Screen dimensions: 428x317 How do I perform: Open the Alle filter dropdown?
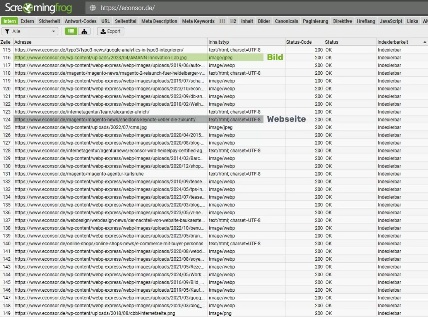point(30,31)
